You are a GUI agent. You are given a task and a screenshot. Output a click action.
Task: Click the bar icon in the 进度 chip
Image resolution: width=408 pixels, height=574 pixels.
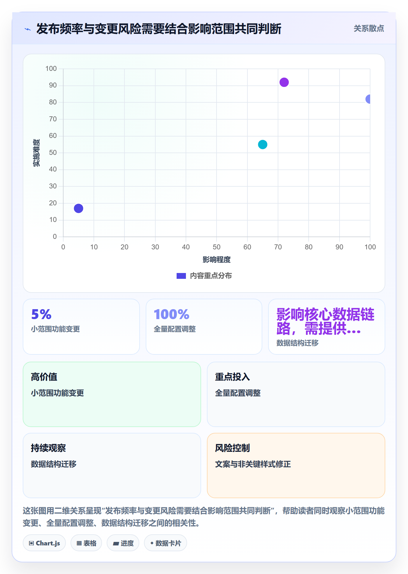(x=116, y=544)
